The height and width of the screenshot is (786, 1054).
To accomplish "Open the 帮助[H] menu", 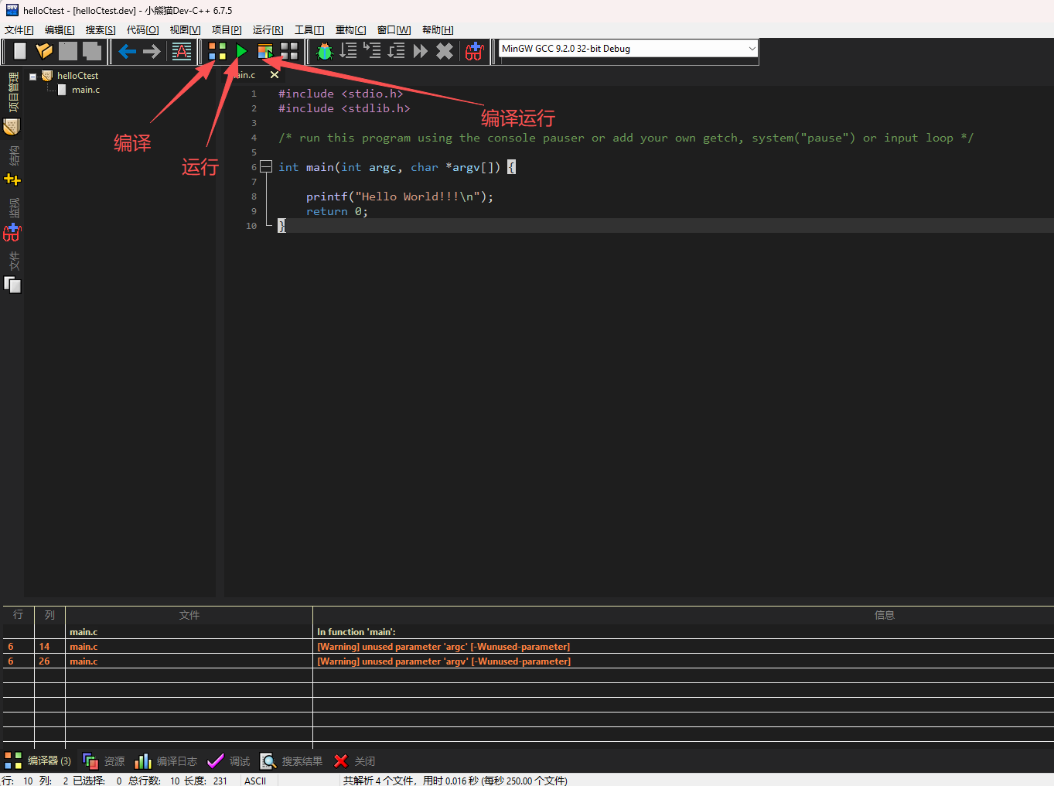I will coord(438,30).
